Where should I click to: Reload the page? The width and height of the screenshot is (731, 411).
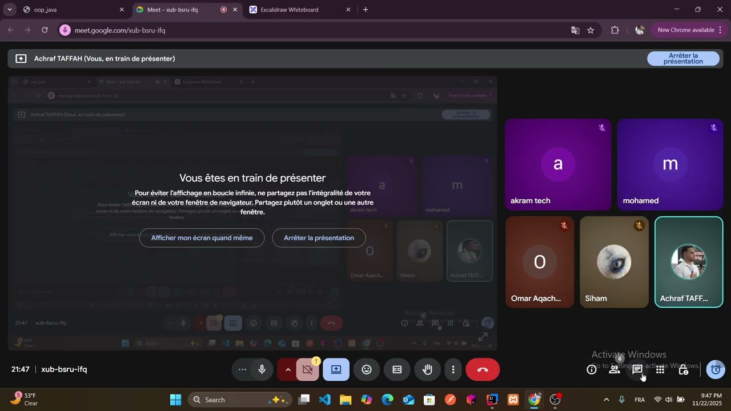click(x=45, y=30)
